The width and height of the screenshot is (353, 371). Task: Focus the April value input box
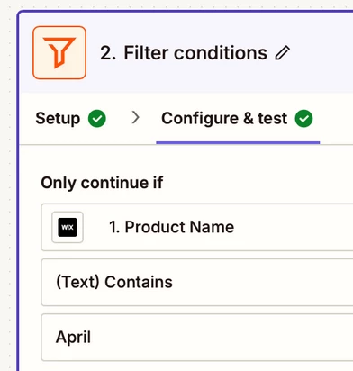point(197,338)
